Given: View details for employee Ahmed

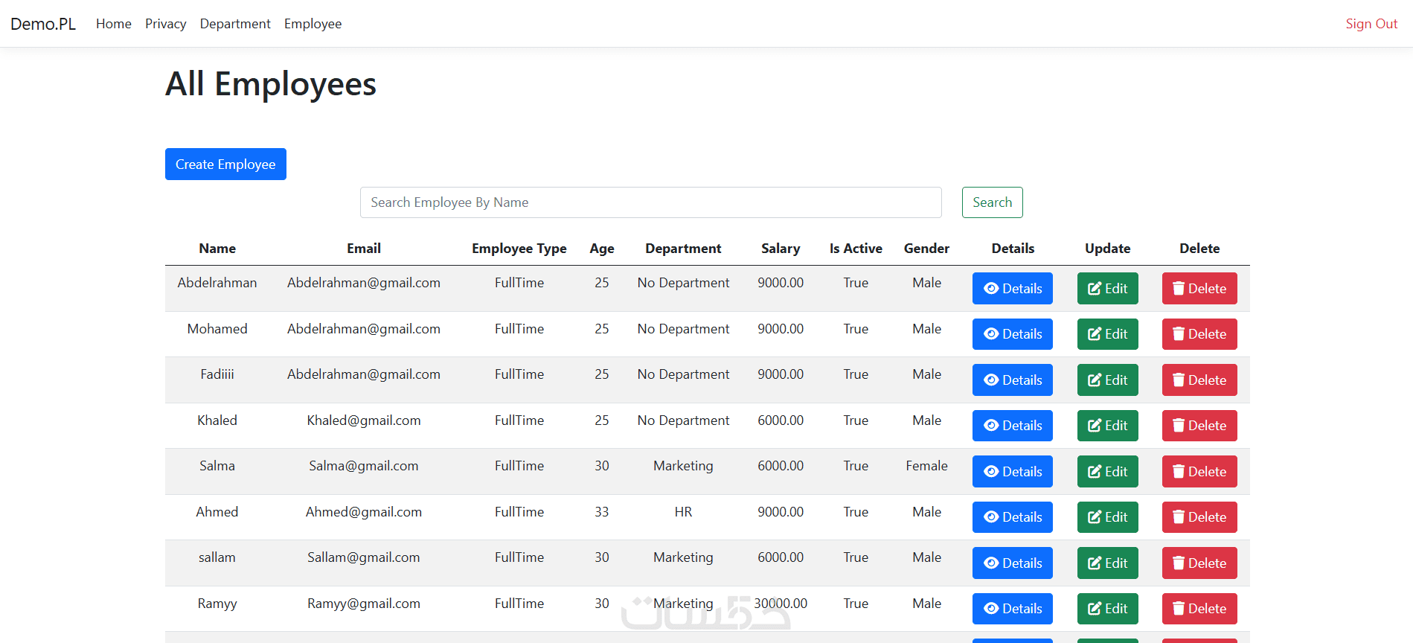Looking at the screenshot, I should pyautogui.click(x=1012, y=517).
